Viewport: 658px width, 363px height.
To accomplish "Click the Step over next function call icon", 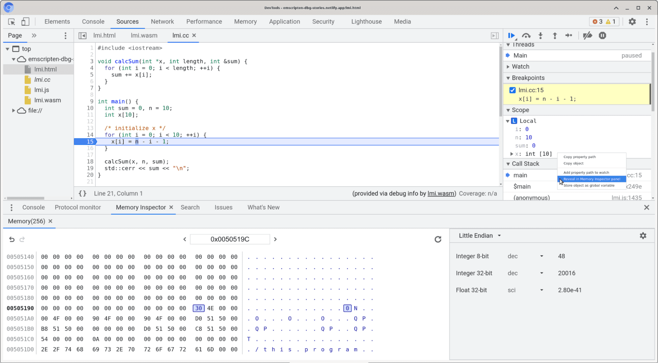I will click(x=526, y=35).
